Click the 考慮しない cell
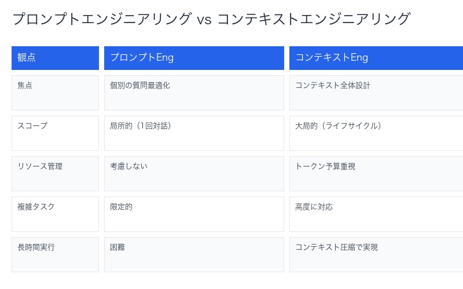This screenshot has width=463, height=289. coord(194,173)
